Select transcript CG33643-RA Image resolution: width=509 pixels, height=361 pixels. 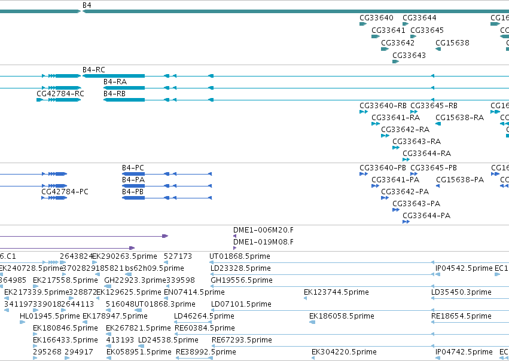point(416,142)
